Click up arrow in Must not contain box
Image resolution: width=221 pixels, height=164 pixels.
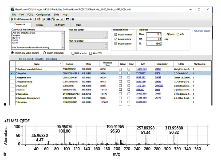106,44
